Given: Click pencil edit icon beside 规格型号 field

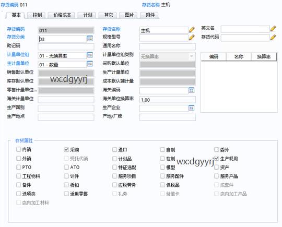Looking at the screenshot, I should 192,38.
